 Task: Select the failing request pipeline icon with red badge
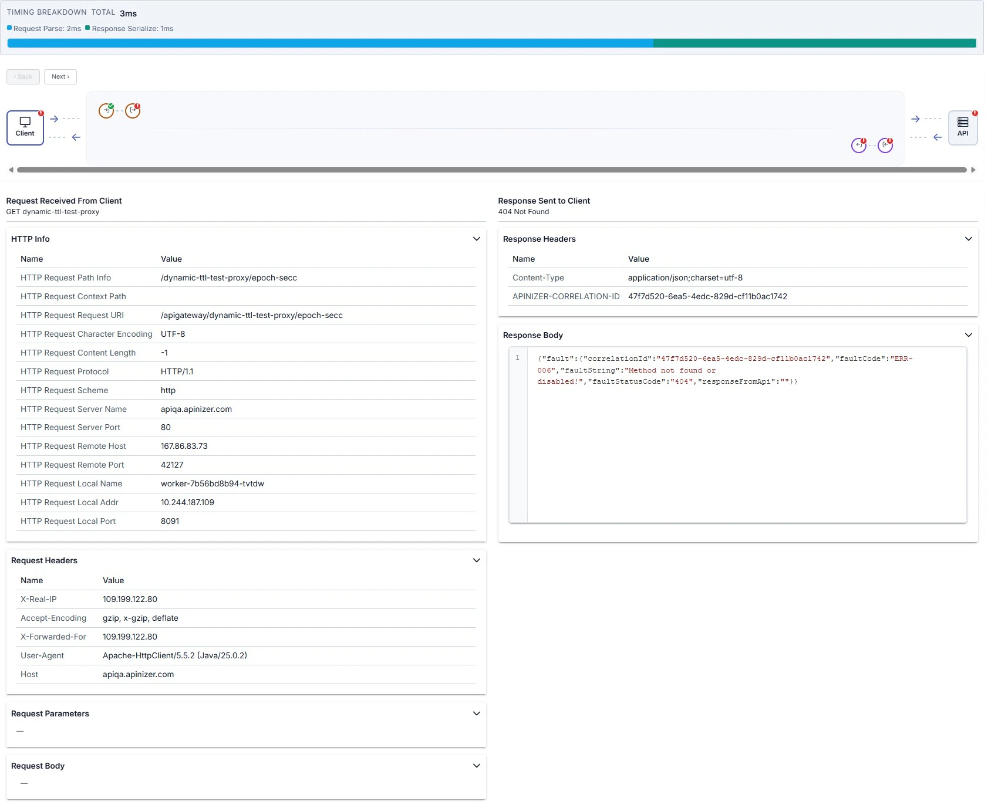tap(133, 111)
